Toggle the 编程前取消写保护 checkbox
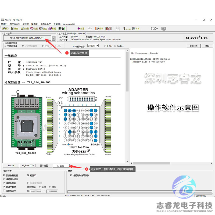 point(71,175)
